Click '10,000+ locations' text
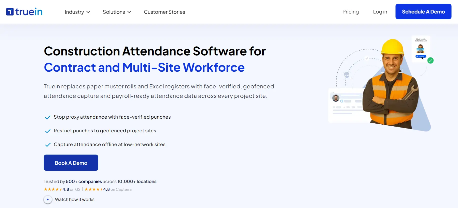This screenshot has height=208, width=458. tap(137, 182)
